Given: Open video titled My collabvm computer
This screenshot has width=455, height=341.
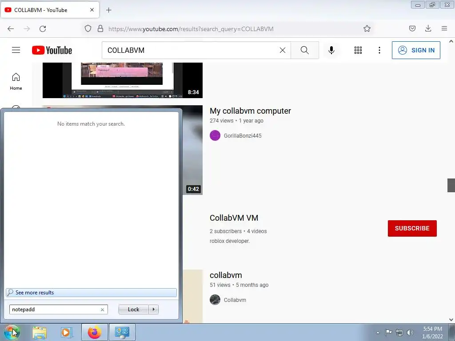Looking at the screenshot, I should 250,111.
